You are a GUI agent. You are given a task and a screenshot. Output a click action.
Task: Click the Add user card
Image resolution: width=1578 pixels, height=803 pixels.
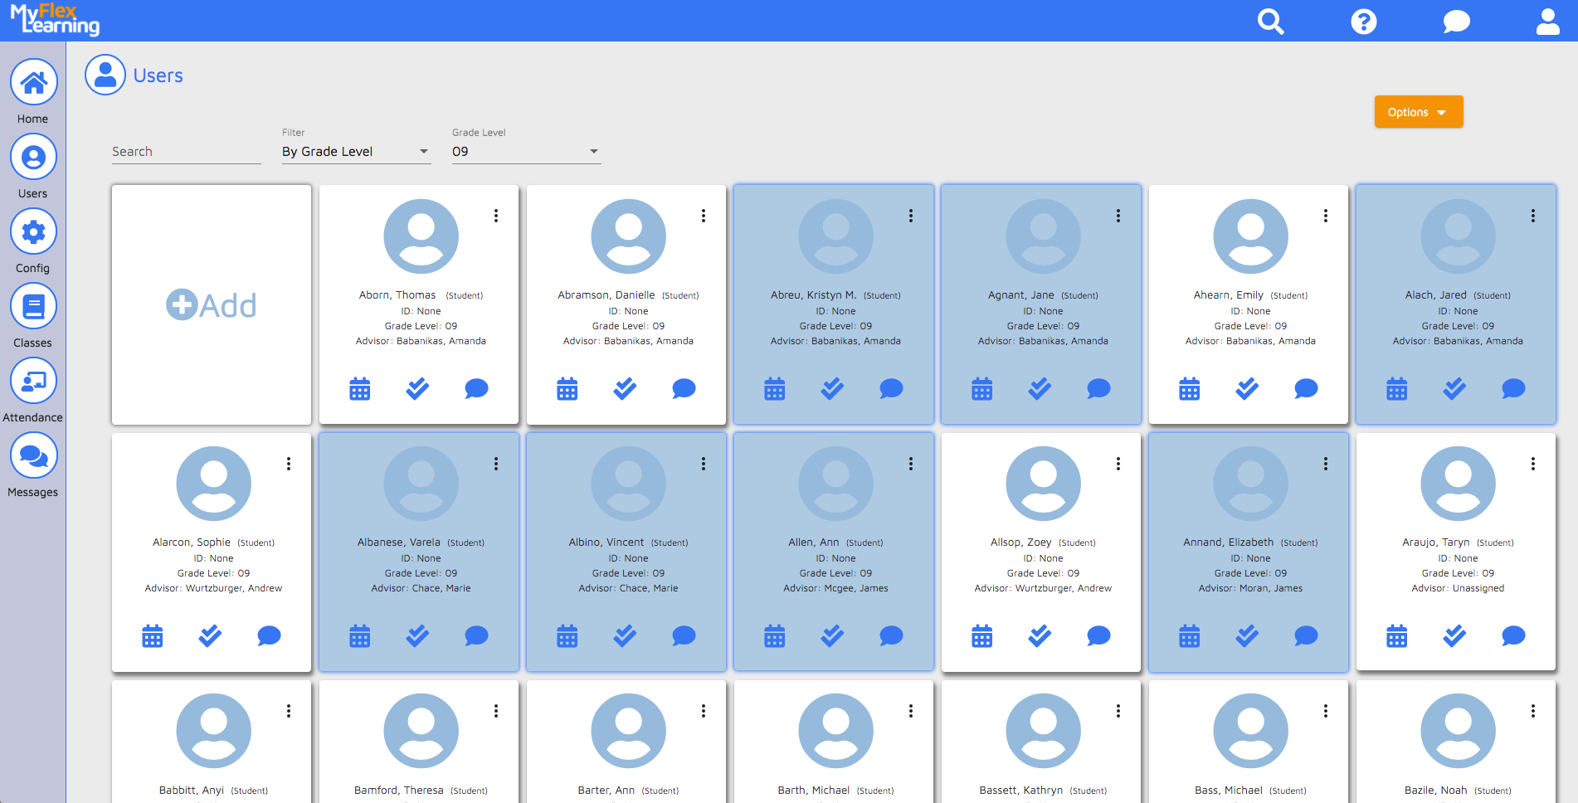click(x=212, y=305)
